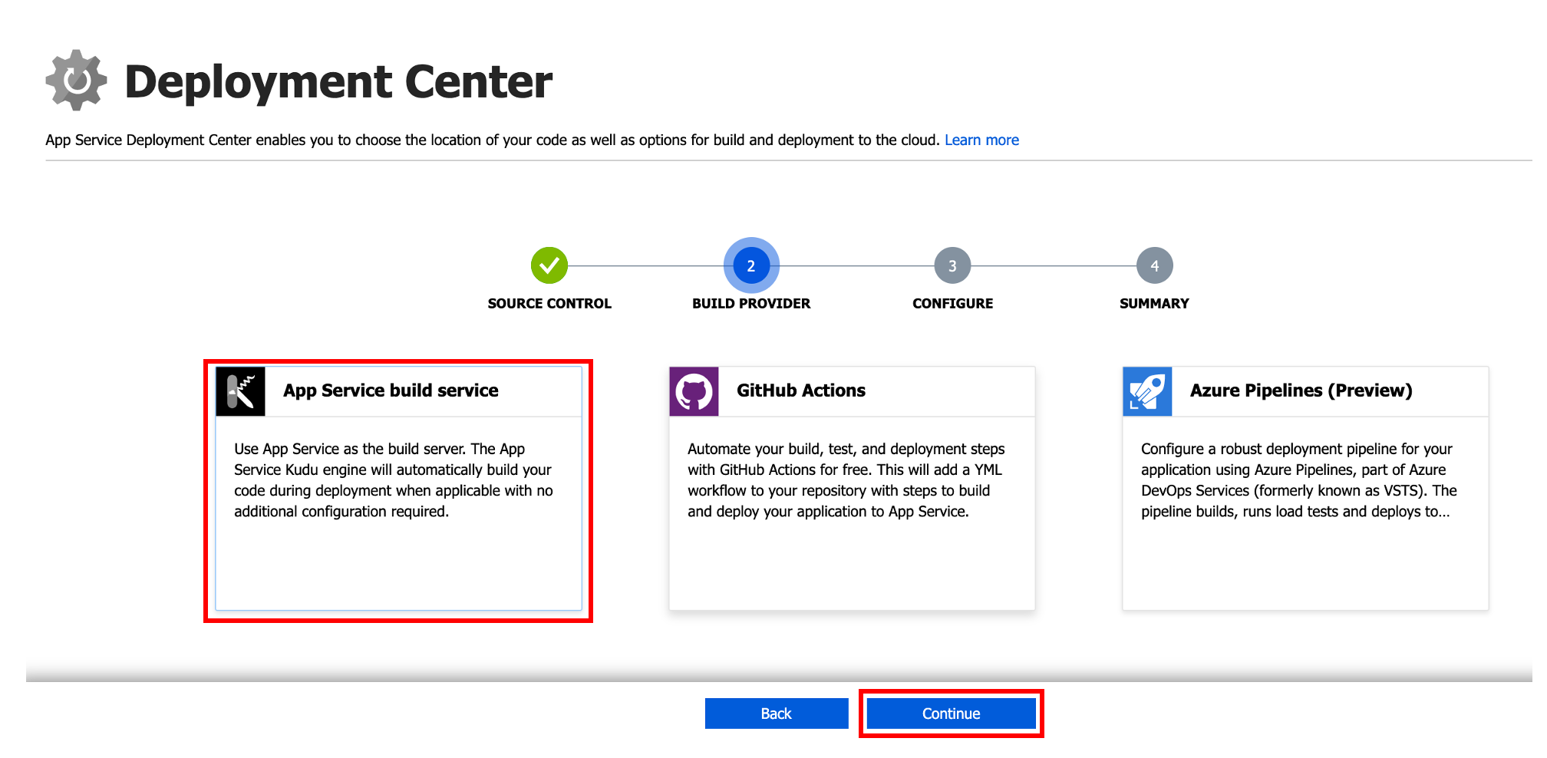The image size is (1547, 758).
Task: Open the Learn more link
Action: [x=981, y=140]
